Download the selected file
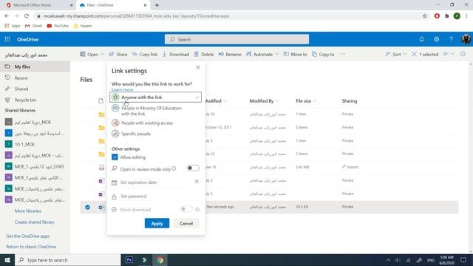The image size is (473, 266). click(x=176, y=54)
